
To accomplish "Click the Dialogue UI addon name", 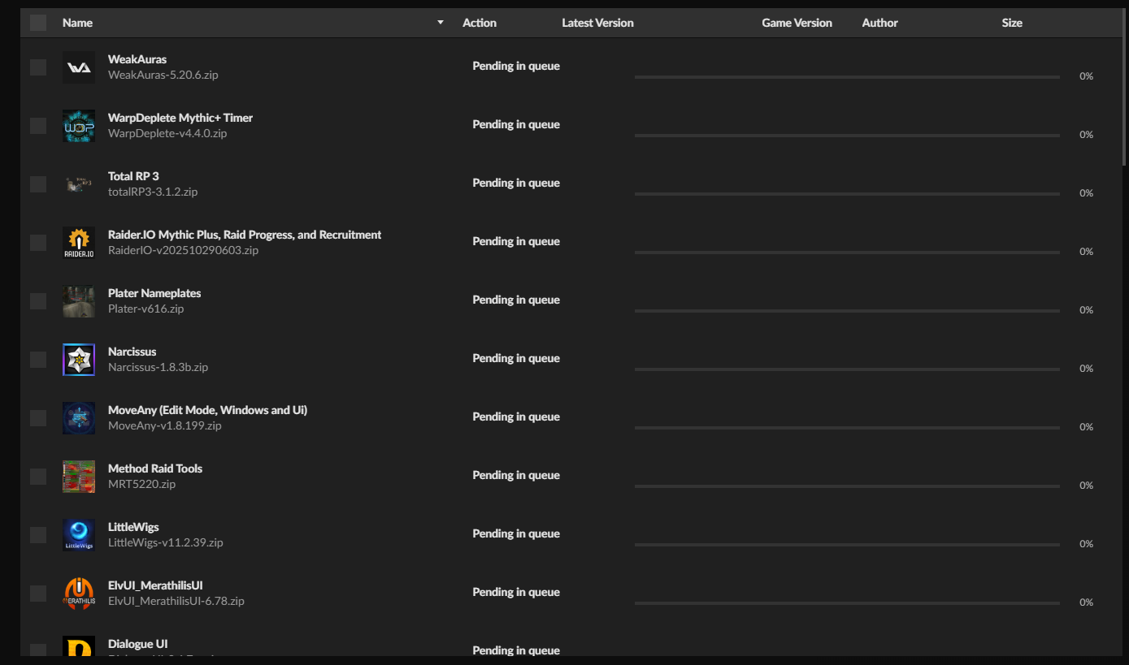I will [138, 644].
